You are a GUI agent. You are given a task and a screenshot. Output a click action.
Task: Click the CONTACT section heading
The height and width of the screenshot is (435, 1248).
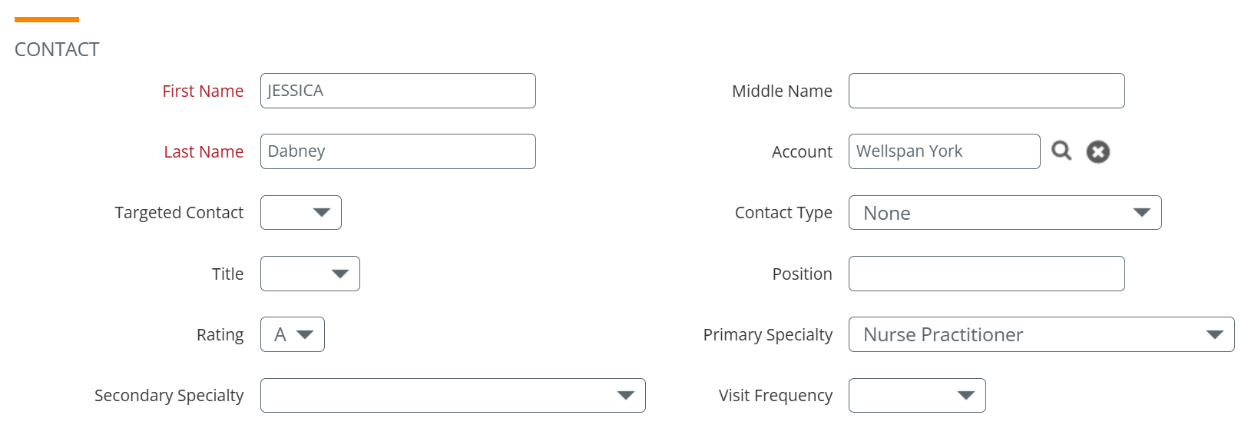pyautogui.click(x=57, y=49)
